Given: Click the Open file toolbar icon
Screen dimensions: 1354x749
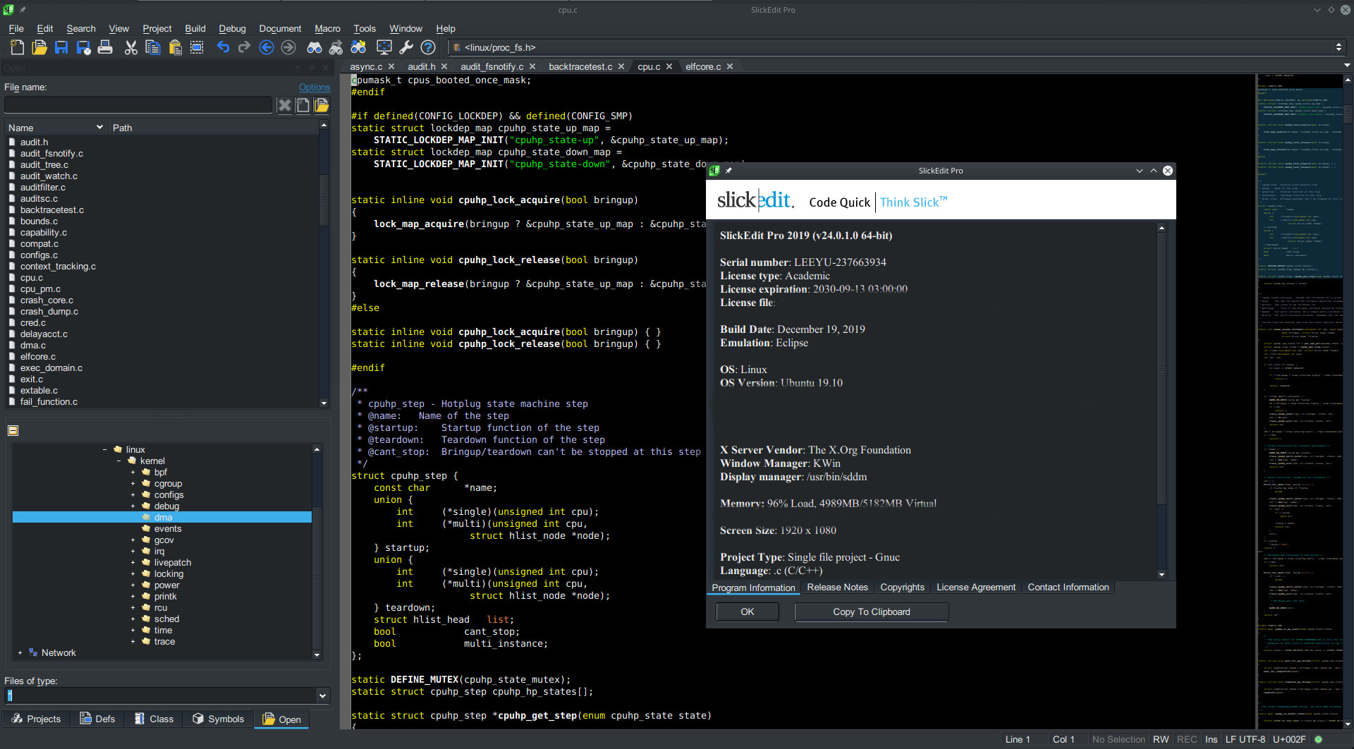Looking at the screenshot, I should pos(39,47).
